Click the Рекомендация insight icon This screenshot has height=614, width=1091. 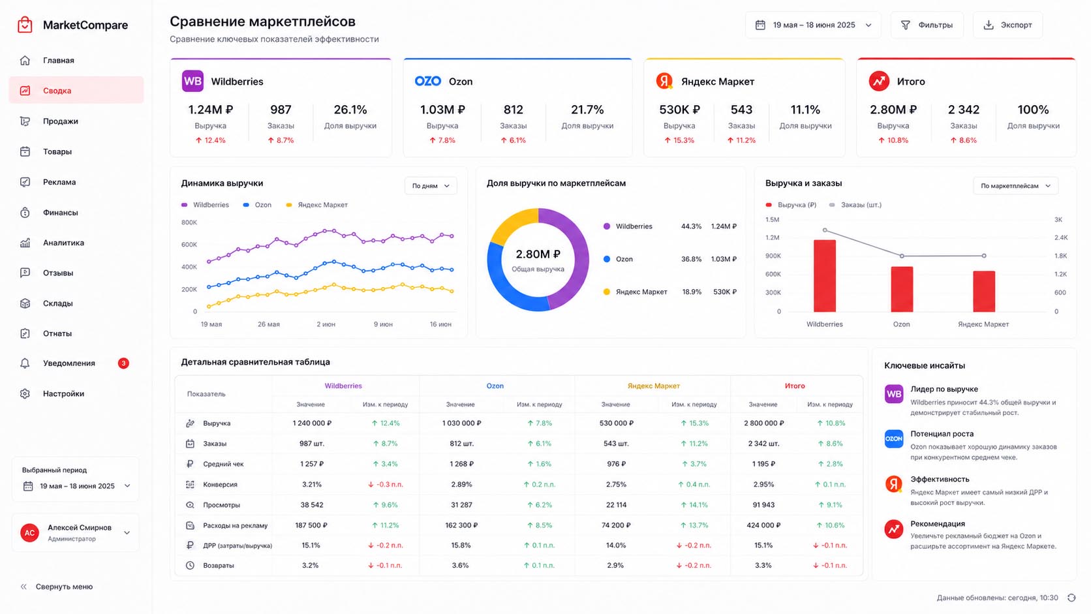(x=894, y=529)
